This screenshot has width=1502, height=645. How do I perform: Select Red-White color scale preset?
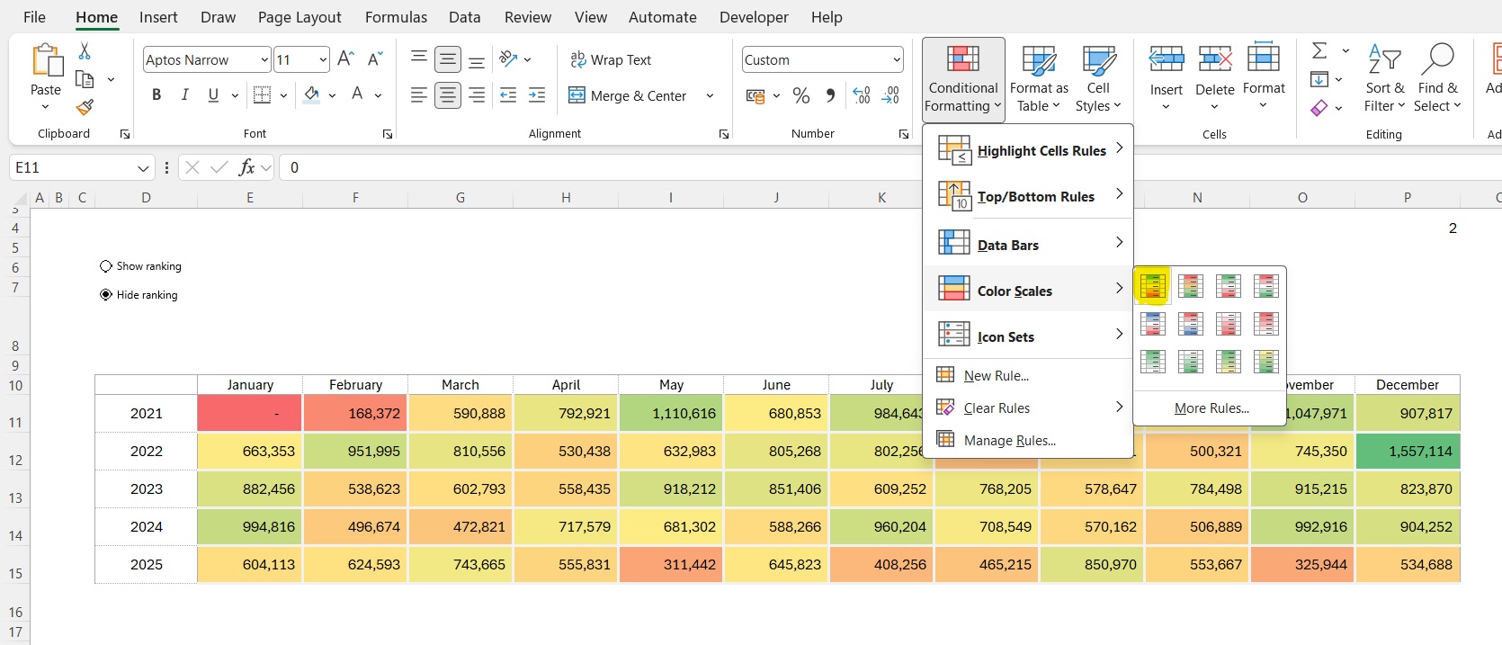(1265, 324)
